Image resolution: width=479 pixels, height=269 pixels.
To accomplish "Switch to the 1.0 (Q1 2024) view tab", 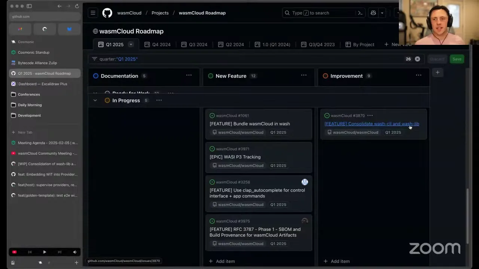I will tap(272, 44).
